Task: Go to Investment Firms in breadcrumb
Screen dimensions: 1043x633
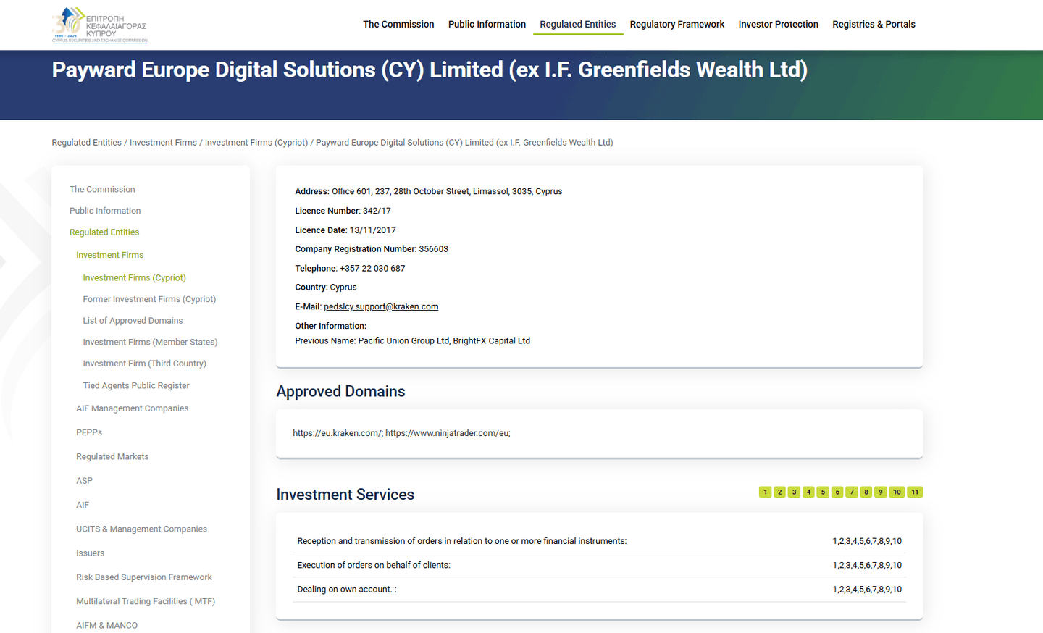Action: click(163, 143)
